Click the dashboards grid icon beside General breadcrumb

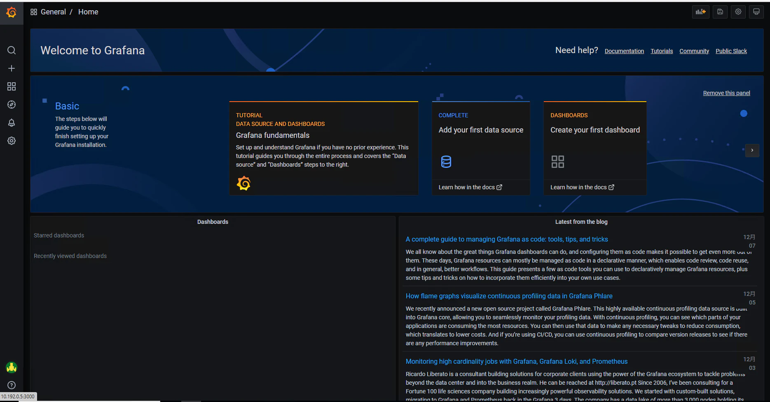click(34, 12)
